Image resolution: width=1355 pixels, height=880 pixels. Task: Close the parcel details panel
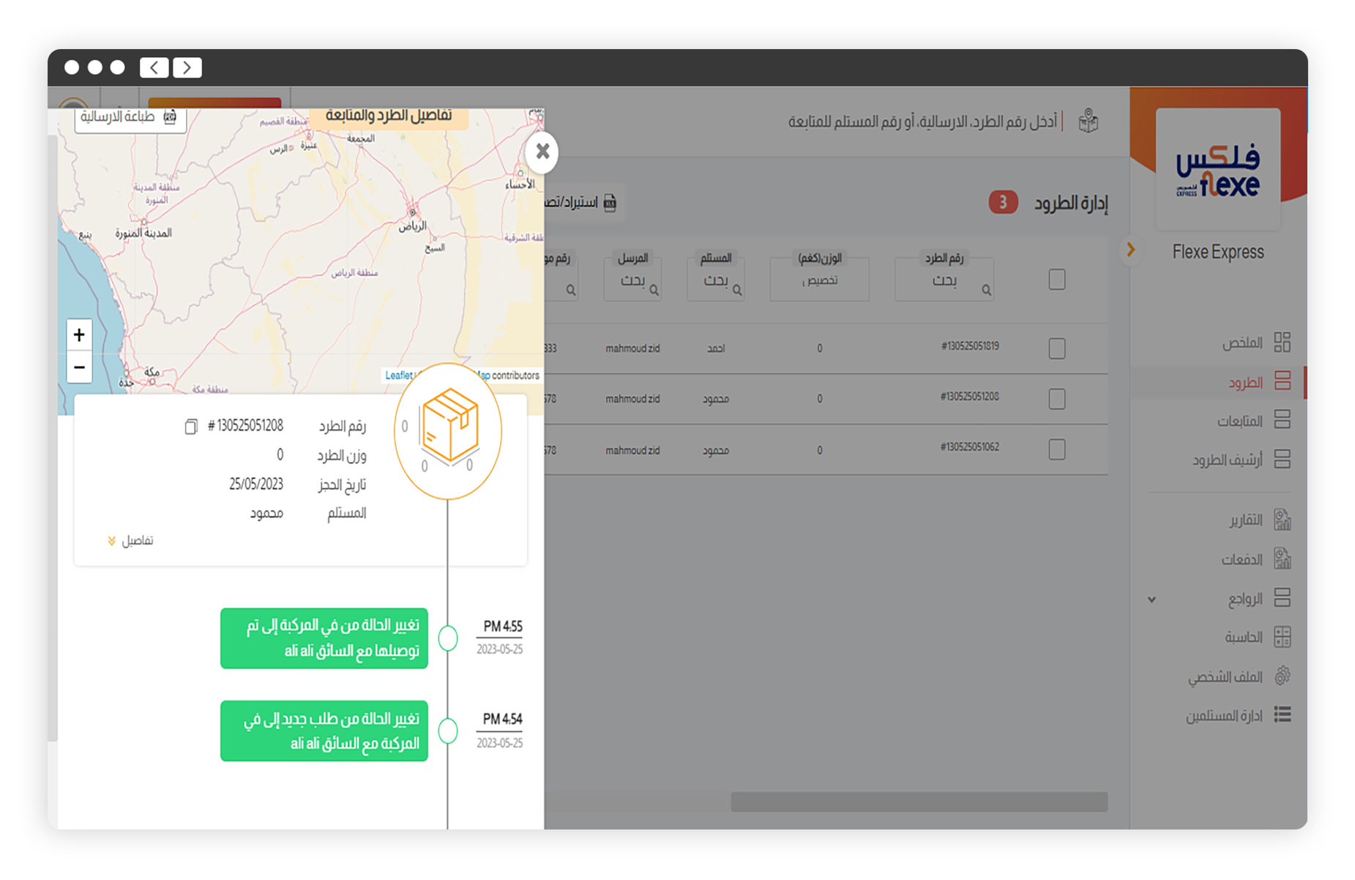(x=542, y=152)
